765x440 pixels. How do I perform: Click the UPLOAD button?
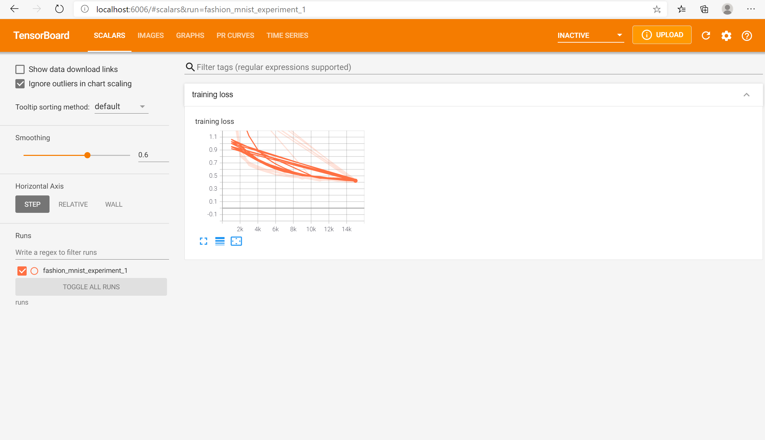[x=662, y=35]
